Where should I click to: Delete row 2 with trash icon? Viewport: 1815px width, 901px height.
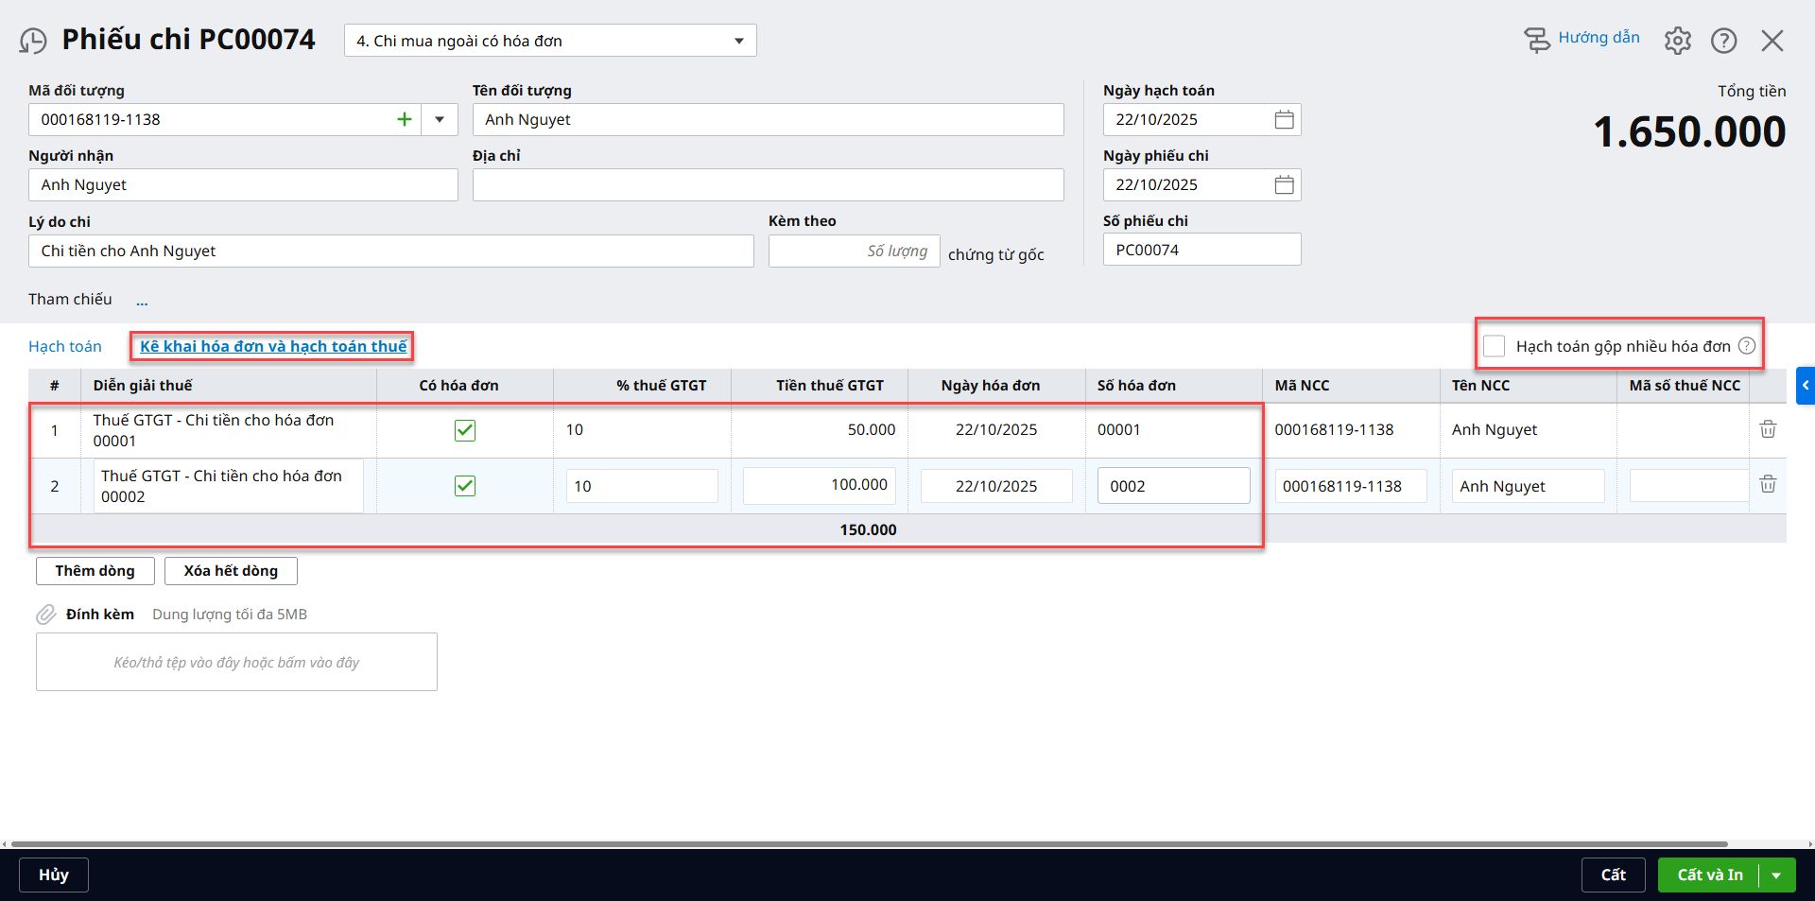coord(1767,485)
